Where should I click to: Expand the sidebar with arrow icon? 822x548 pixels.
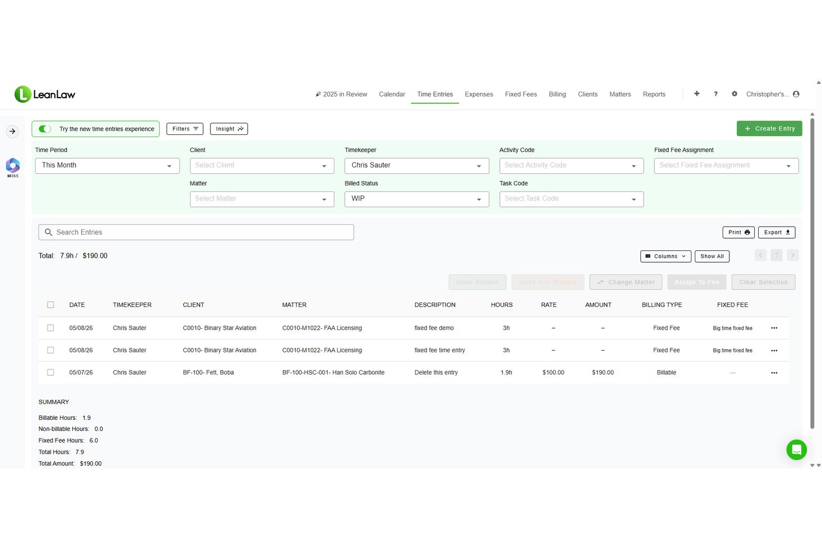[12, 132]
